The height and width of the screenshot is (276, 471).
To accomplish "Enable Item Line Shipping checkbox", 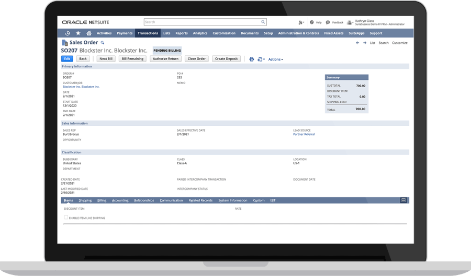I will coord(66,218).
